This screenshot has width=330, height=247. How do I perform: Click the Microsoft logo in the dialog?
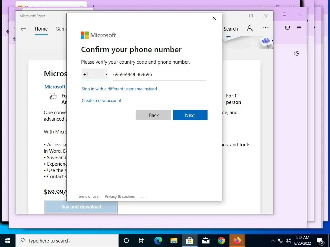click(x=99, y=35)
